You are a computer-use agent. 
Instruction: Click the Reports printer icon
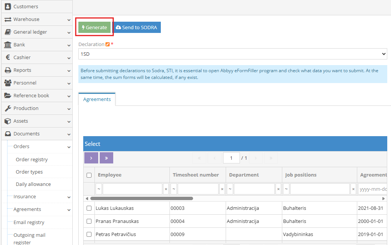click(7, 70)
